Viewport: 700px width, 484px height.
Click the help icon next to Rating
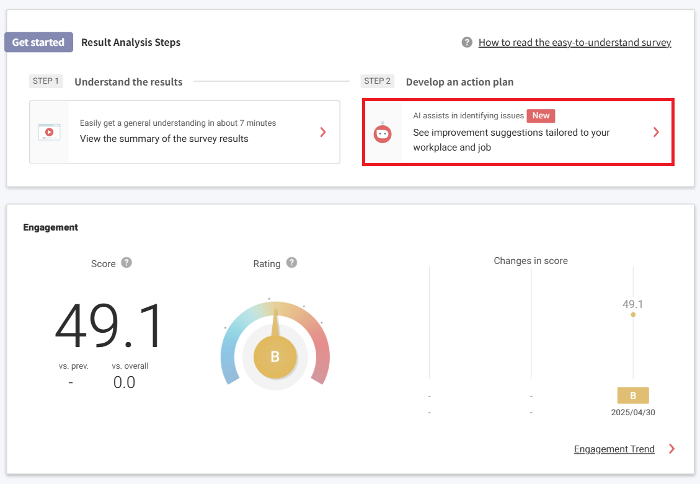[291, 263]
